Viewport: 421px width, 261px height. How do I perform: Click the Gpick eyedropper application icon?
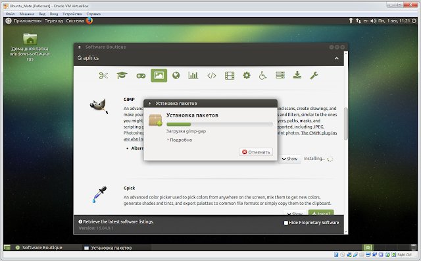(x=99, y=194)
